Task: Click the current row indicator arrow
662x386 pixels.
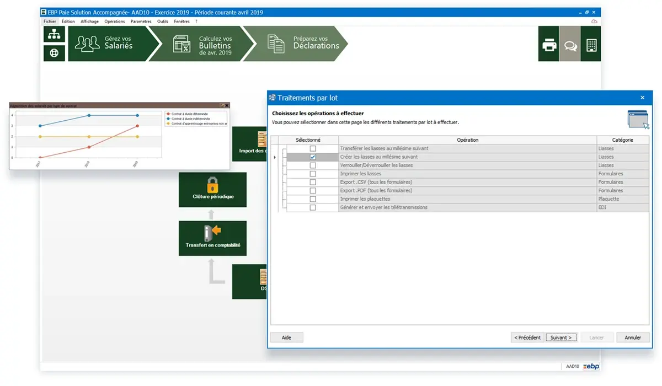Action: click(x=275, y=157)
